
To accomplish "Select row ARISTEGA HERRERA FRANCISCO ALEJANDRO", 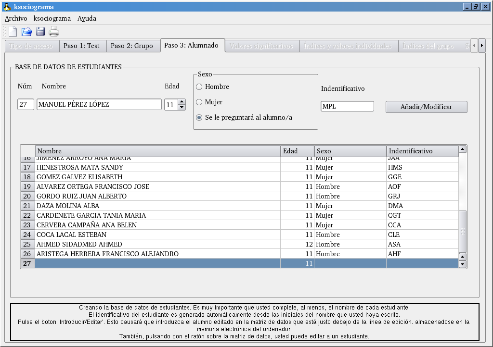I will point(240,254).
